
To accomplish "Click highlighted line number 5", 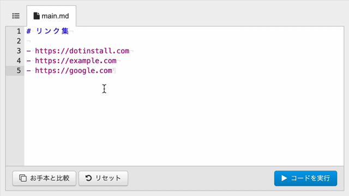I will point(19,70).
